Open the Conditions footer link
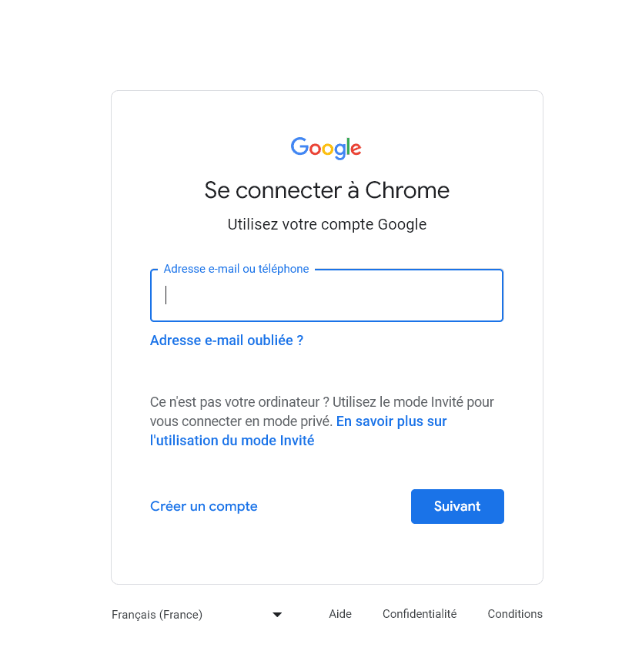The image size is (642, 671). point(515,614)
